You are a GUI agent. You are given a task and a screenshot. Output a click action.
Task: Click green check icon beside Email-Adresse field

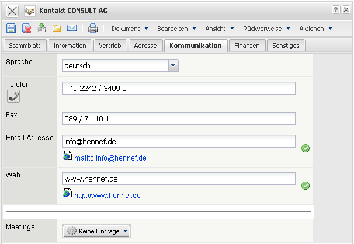[x=306, y=148]
